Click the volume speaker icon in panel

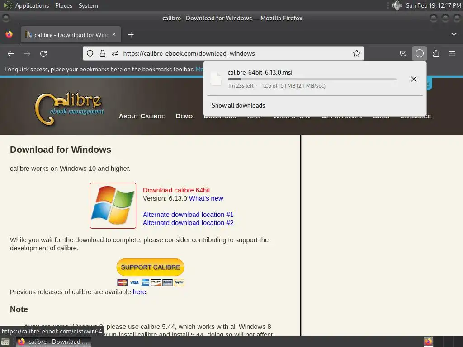coord(397,5)
